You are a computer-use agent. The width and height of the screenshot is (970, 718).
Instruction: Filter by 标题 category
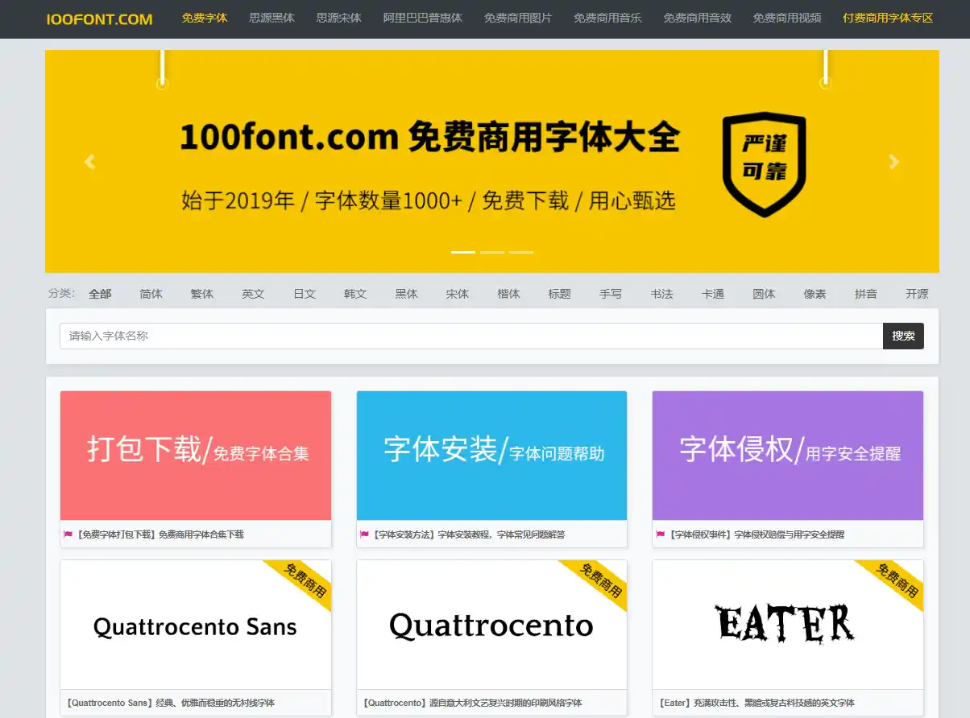560,294
